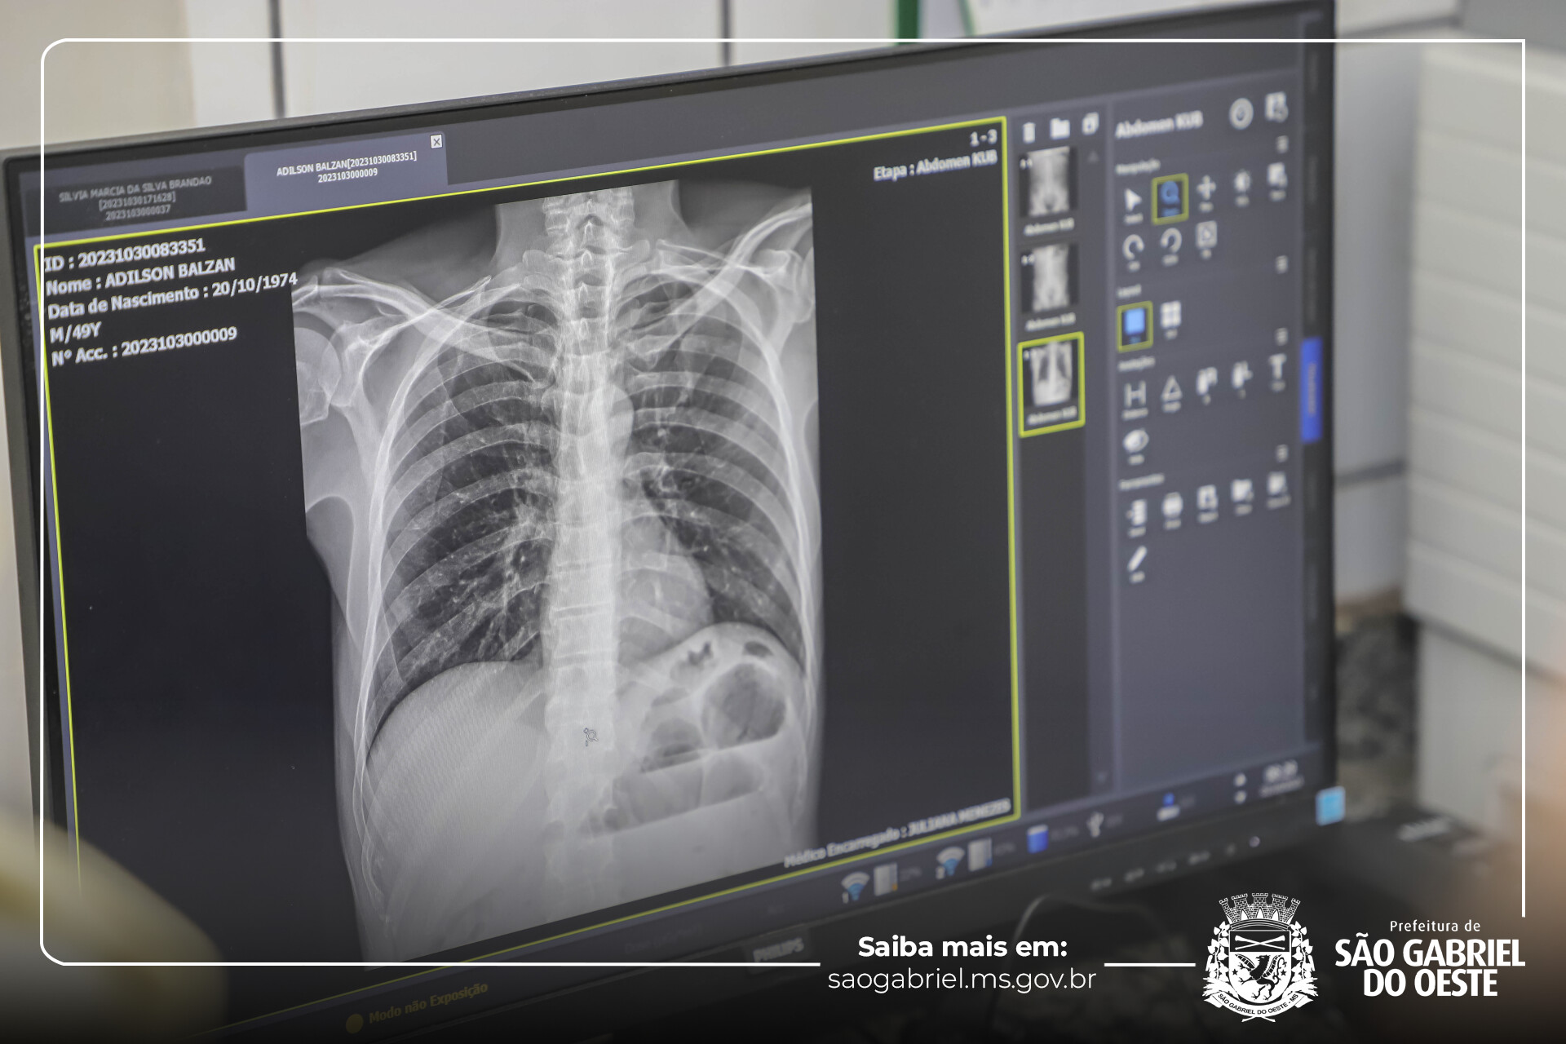
Task: Select the lower radio dot beside the clock
Action: 1241,796
